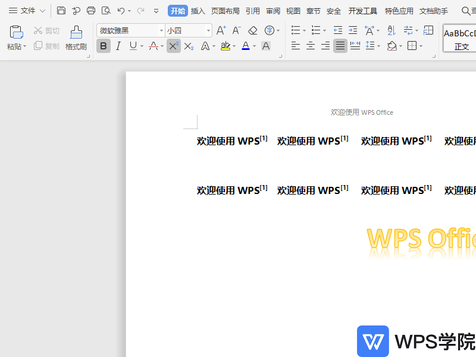
Task: Open the 文件 menu
Action: 27,10
